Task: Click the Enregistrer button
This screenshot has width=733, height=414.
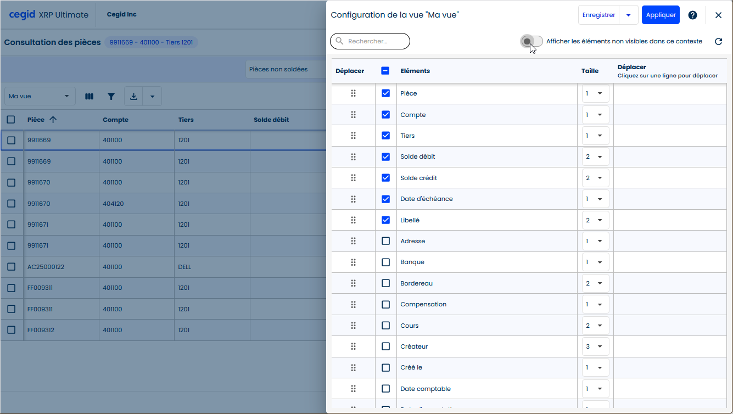Action: pyautogui.click(x=598, y=15)
